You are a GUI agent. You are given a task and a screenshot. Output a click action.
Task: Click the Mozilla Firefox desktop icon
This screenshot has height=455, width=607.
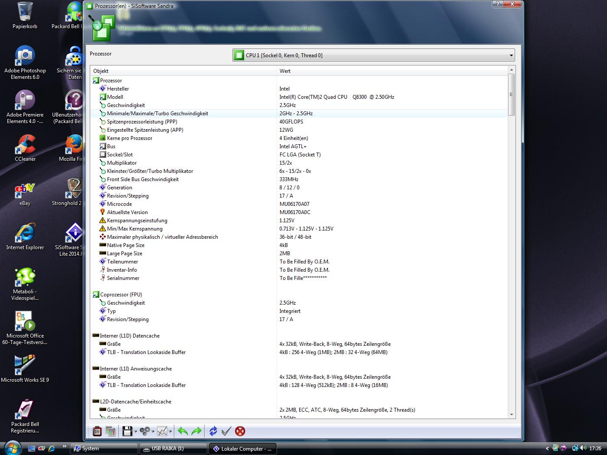[x=71, y=148]
